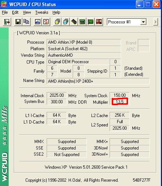Click the Socket A (Socket 462) platform field
162x186 pixels.
pyautogui.click(x=84, y=49)
